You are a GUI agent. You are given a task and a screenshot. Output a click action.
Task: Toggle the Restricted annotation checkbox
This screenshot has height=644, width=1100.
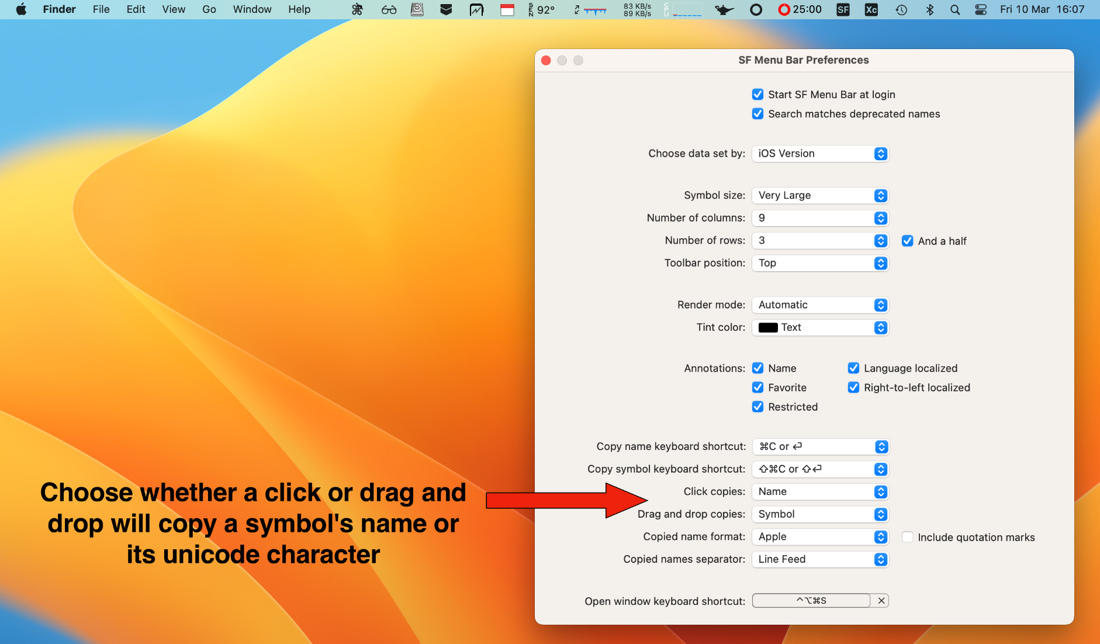point(757,407)
